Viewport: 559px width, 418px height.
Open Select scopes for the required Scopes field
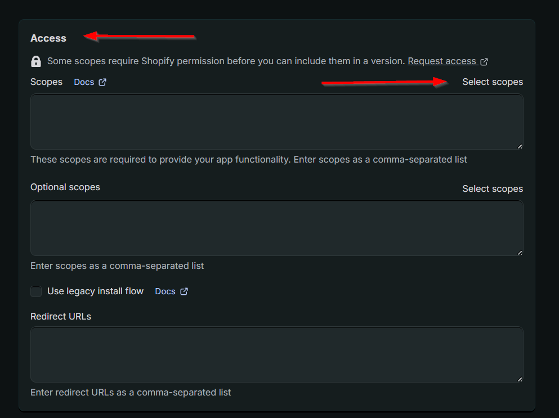[x=493, y=82]
